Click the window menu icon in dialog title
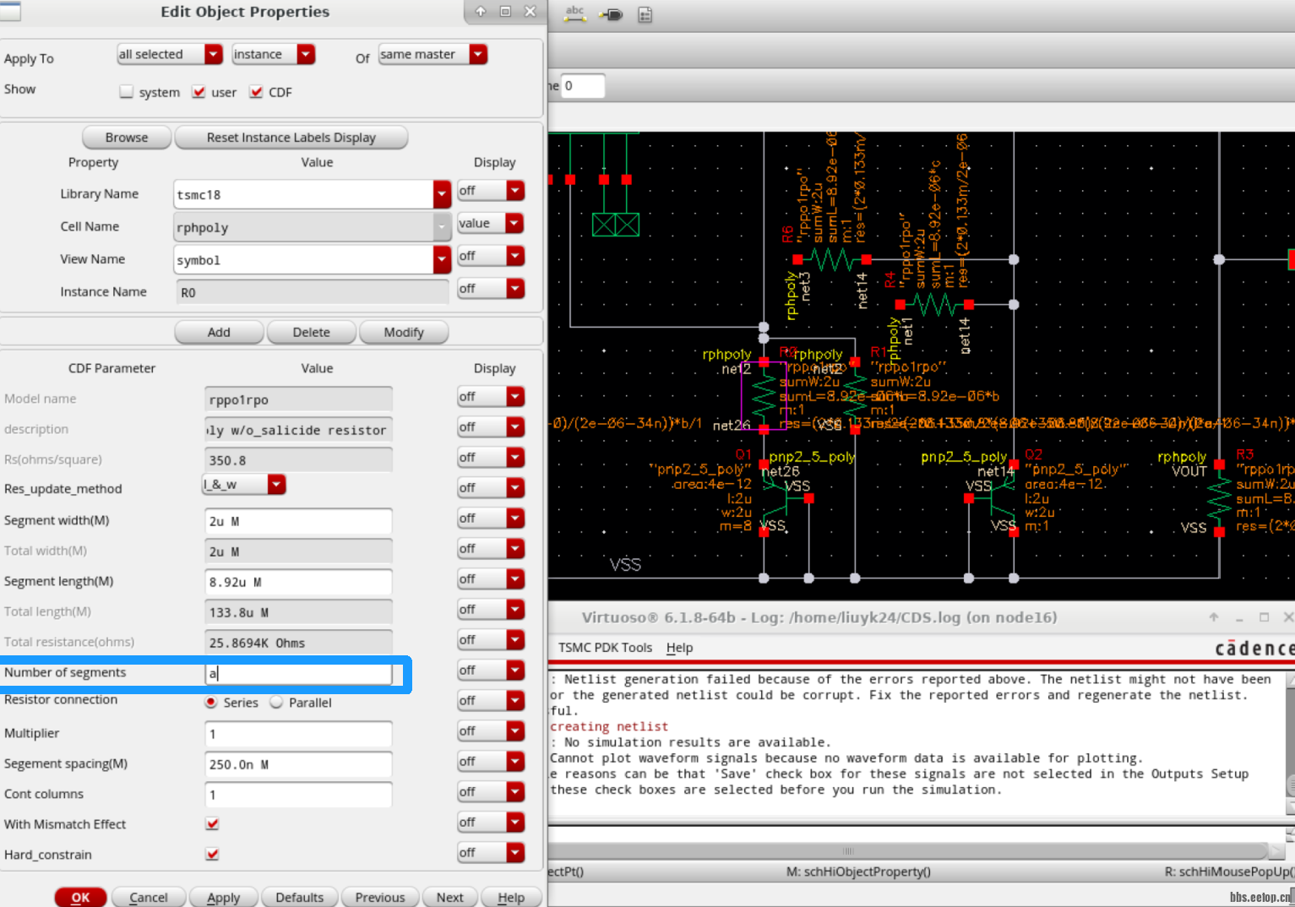 point(10,11)
